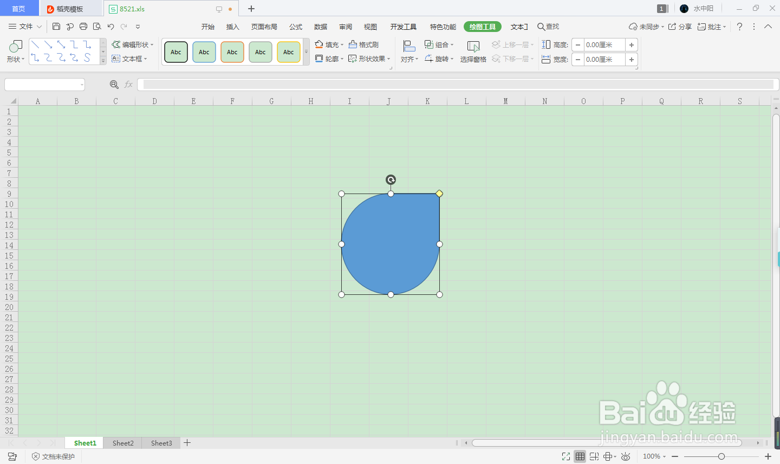The height and width of the screenshot is (464, 780).
Task: Increase the 高度 height value
Action: [x=632, y=45]
